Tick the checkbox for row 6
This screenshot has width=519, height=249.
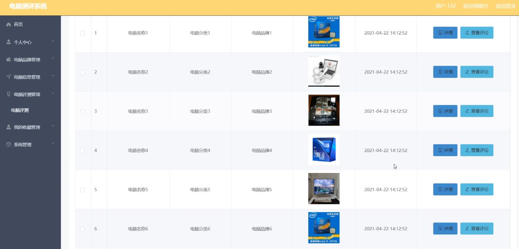(x=83, y=229)
